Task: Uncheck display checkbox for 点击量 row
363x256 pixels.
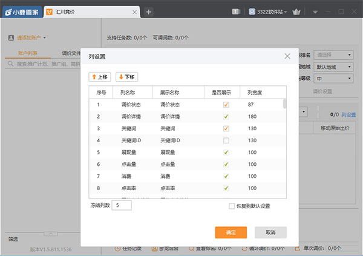Action: pyautogui.click(x=226, y=164)
